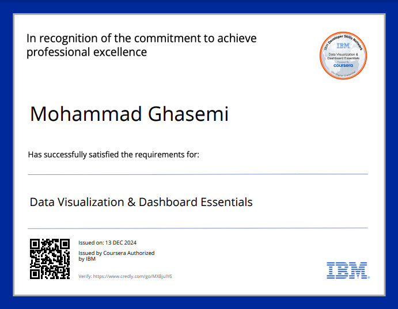Click the badge's Data Visualization title text
Viewport: 398px width, 309px height.
click(343, 56)
